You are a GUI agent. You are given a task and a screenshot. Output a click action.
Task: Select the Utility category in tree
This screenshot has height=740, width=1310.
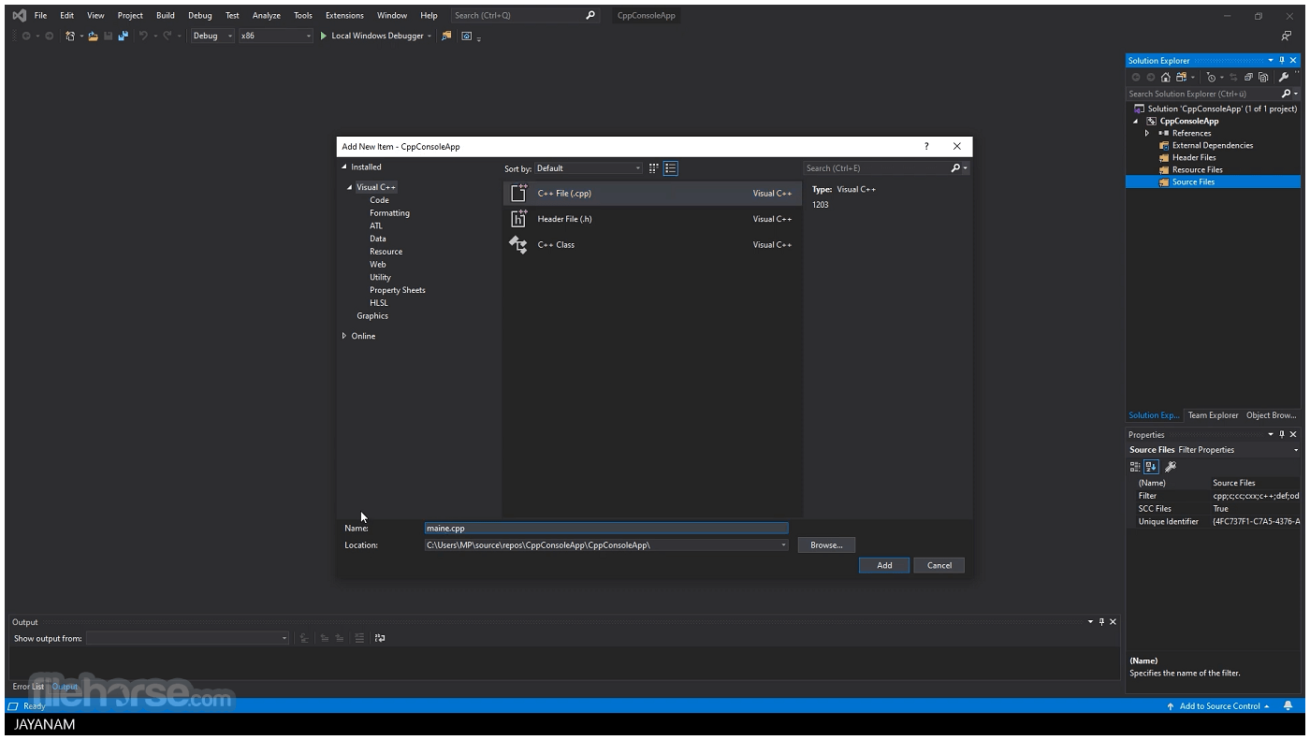[380, 277]
